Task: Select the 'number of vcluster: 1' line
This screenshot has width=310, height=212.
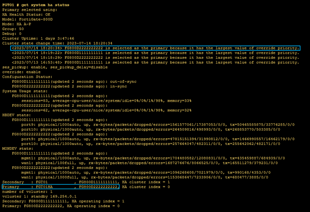Action: (27, 192)
